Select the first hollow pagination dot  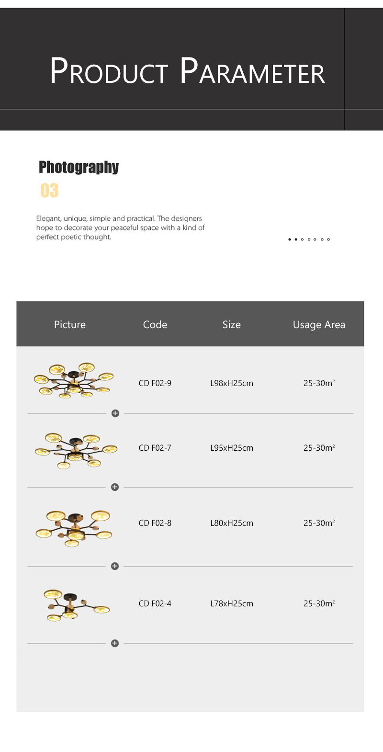(302, 239)
